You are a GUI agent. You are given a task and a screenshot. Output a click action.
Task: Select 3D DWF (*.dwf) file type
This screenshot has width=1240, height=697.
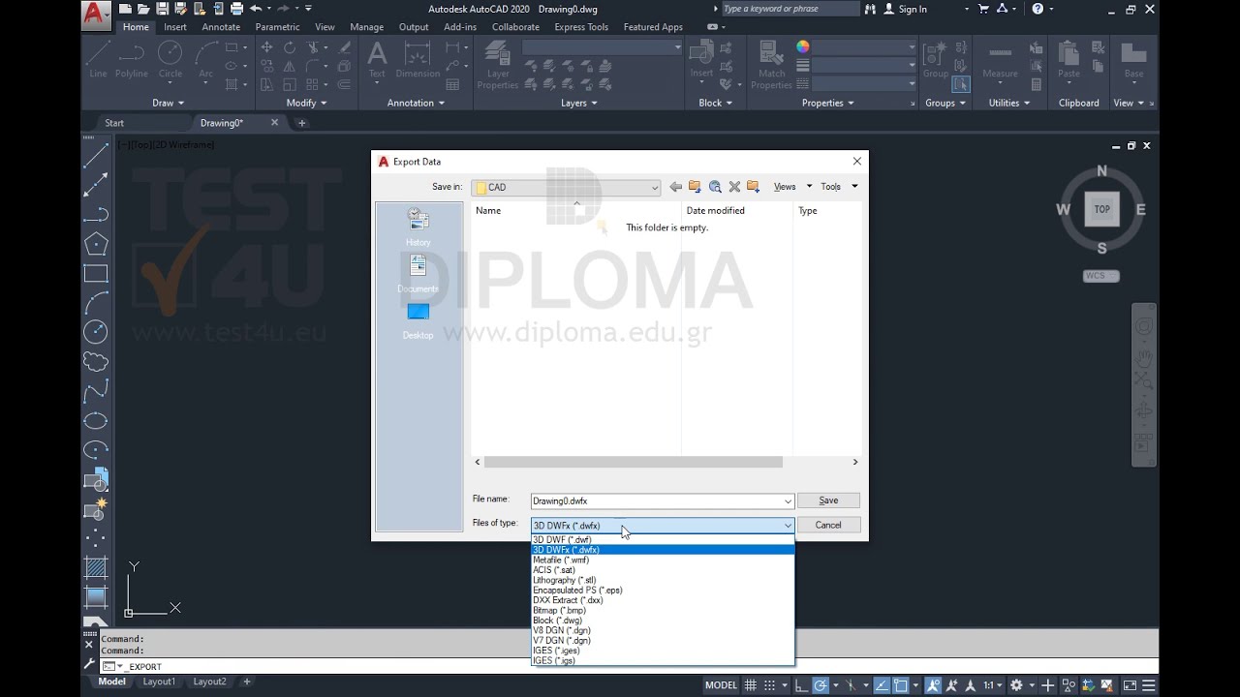click(x=663, y=540)
